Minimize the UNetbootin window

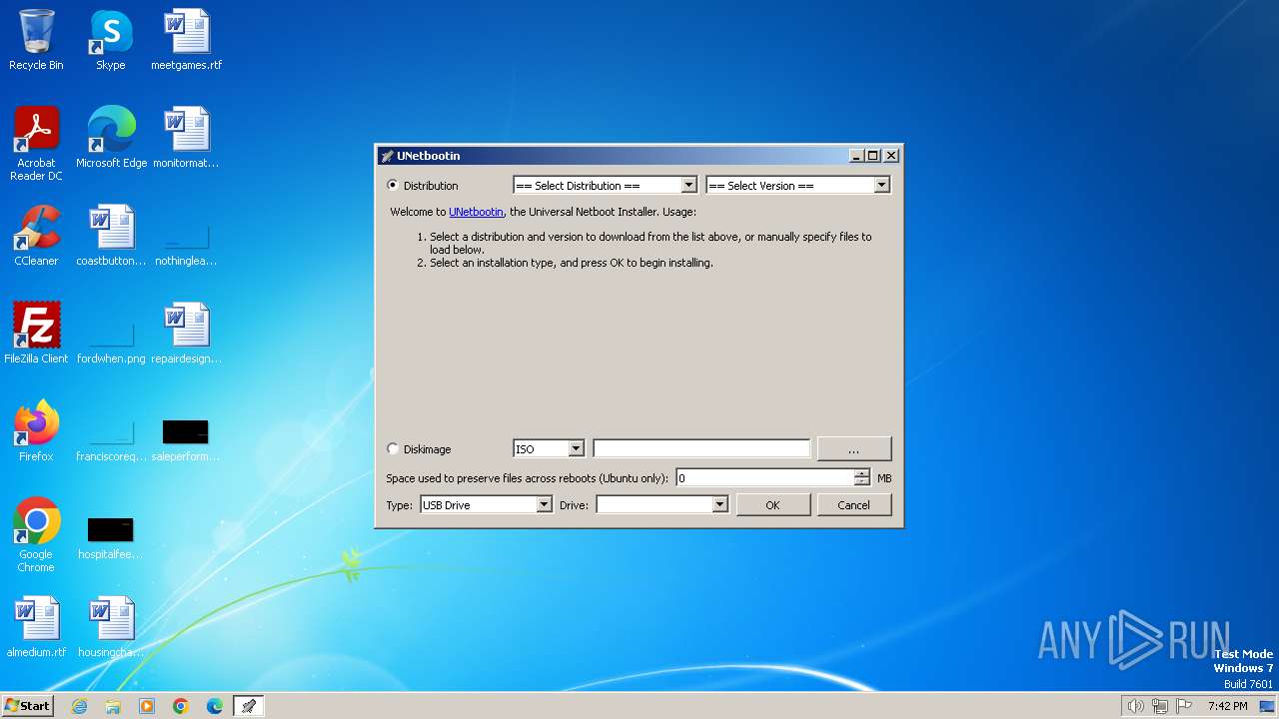(856, 156)
